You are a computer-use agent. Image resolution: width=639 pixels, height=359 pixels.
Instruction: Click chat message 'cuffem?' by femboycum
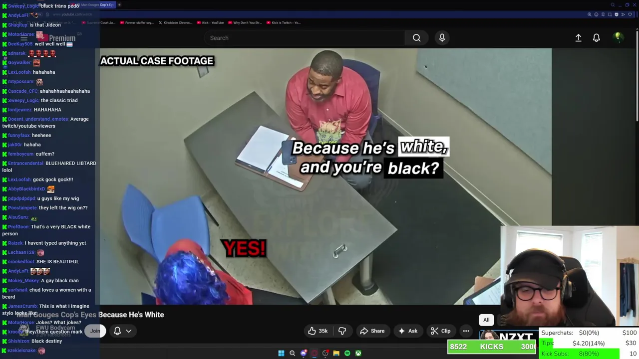click(x=45, y=154)
